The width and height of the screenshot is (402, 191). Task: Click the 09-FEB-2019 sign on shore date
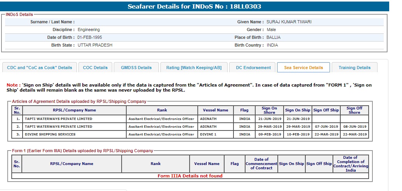[270, 134]
